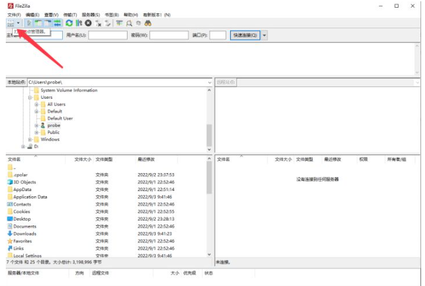Expand the probe user node
This screenshot has width=425, height=286.
(37, 126)
